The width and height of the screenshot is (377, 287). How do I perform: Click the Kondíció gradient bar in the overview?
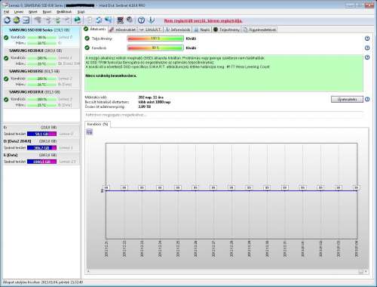(155, 48)
